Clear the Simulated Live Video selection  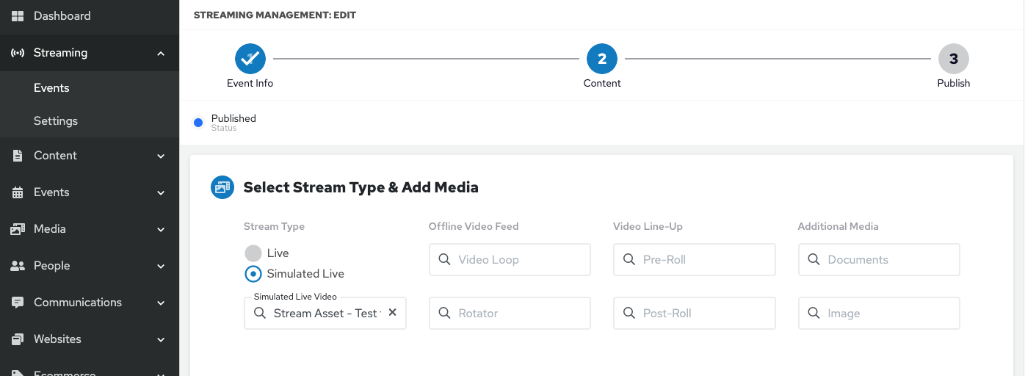click(x=392, y=313)
